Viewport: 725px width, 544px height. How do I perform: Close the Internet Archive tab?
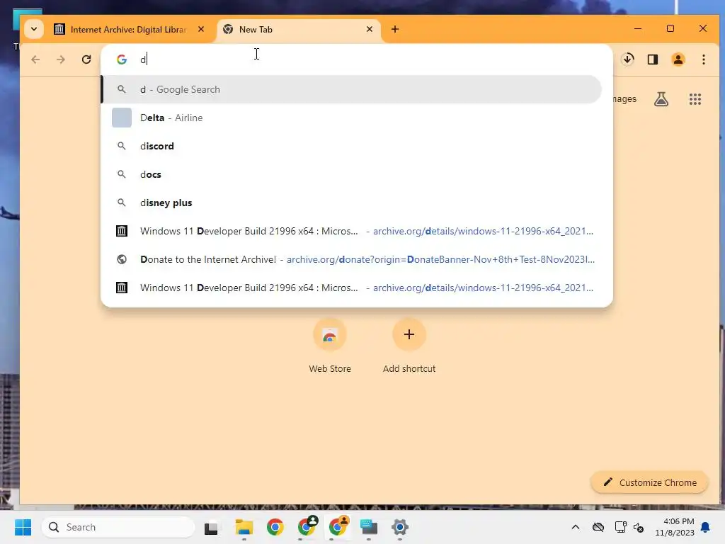[x=201, y=29]
